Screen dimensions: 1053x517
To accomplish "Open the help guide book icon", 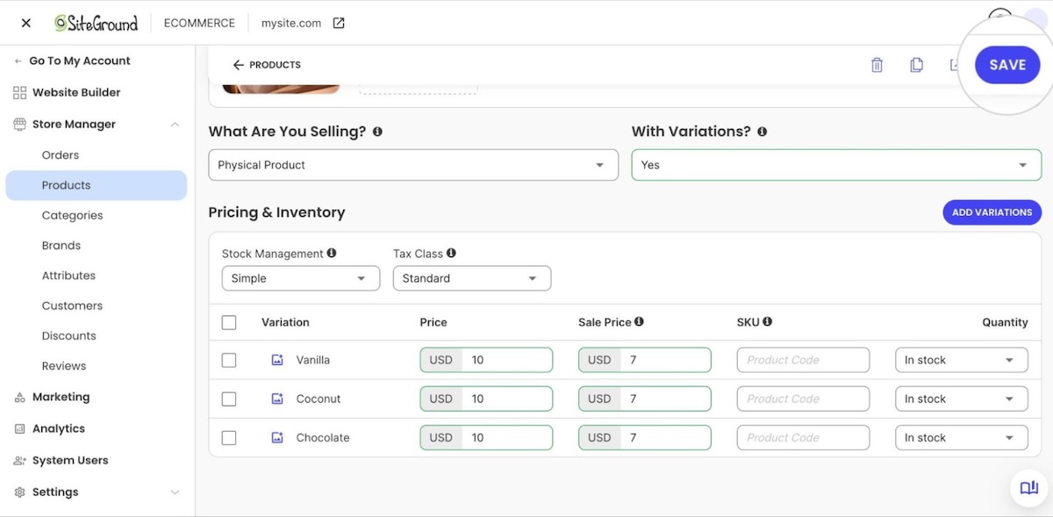I will click(1028, 488).
